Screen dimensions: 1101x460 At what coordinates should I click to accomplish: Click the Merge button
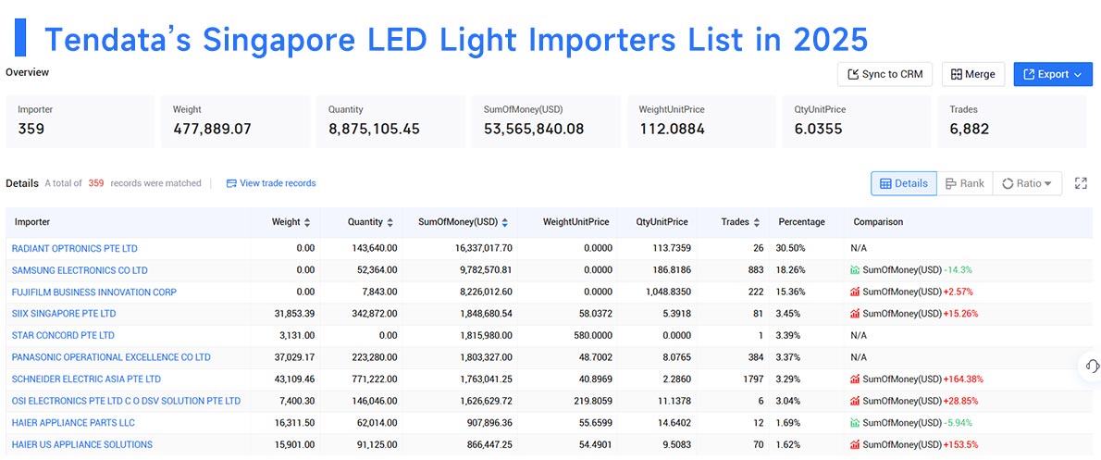click(973, 74)
